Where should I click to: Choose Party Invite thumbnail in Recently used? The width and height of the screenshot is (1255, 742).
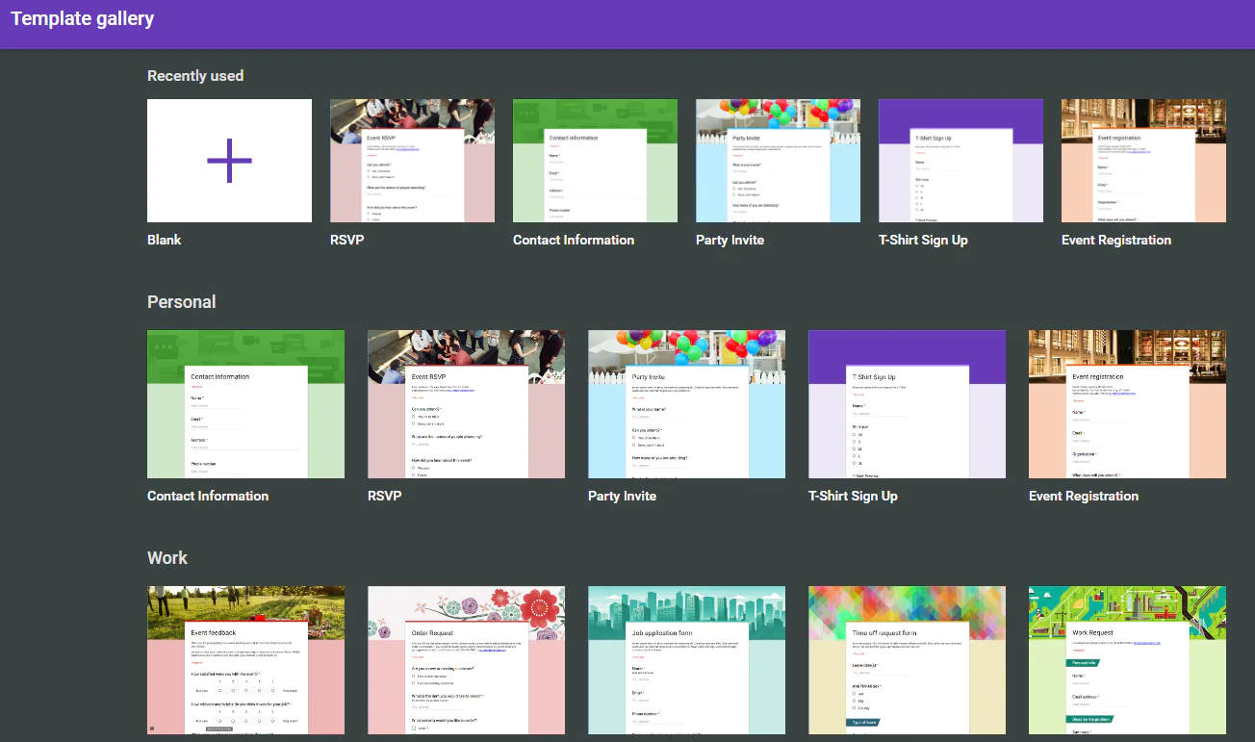tap(778, 161)
